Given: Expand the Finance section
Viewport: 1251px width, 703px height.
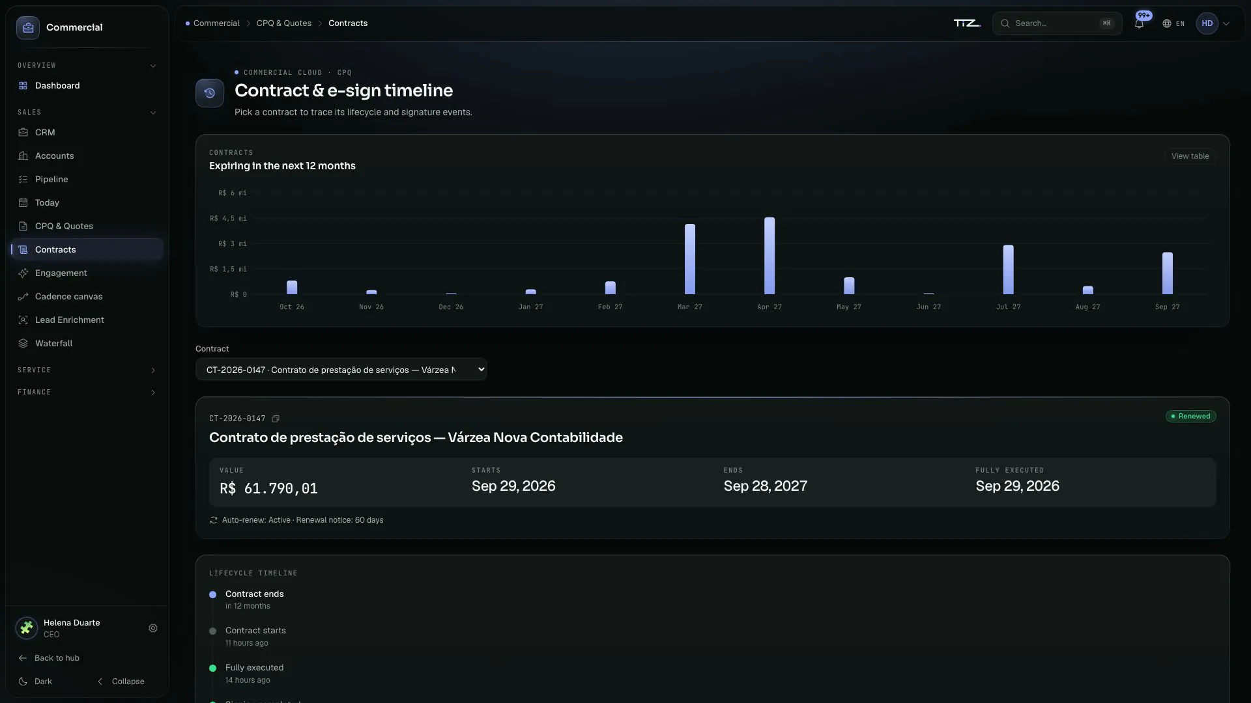Looking at the screenshot, I should point(87,392).
